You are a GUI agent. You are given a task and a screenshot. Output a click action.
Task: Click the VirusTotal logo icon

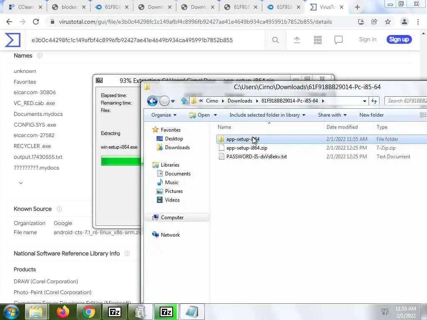pyautogui.click(x=13, y=40)
